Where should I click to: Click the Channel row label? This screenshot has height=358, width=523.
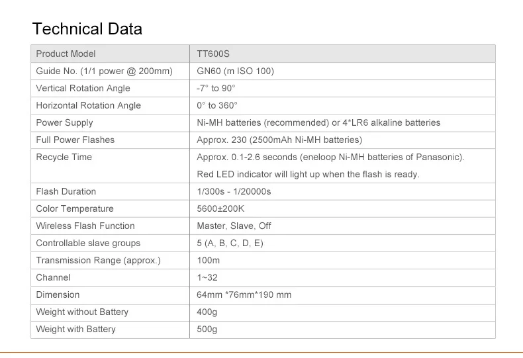[x=53, y=277]
